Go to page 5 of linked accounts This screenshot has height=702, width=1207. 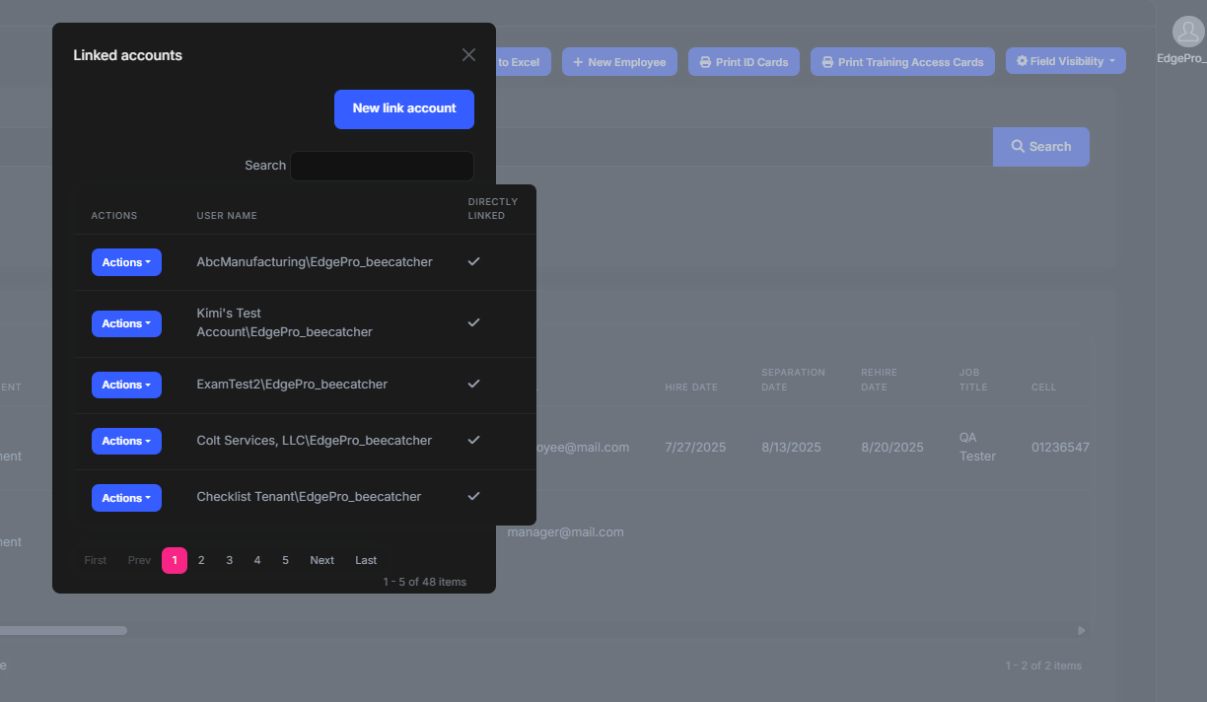coord(285,560)
